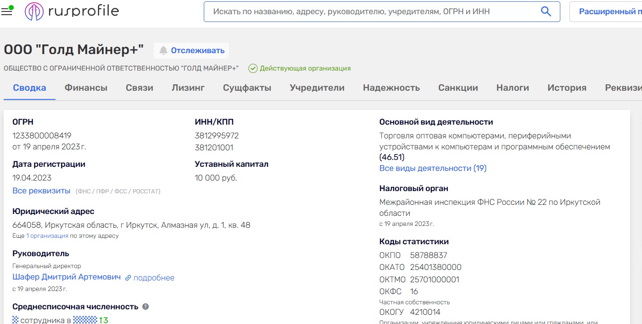This screenshot has height=324, width=642.
Task: Click the подробнее link
Action: [x=154, y=278]
